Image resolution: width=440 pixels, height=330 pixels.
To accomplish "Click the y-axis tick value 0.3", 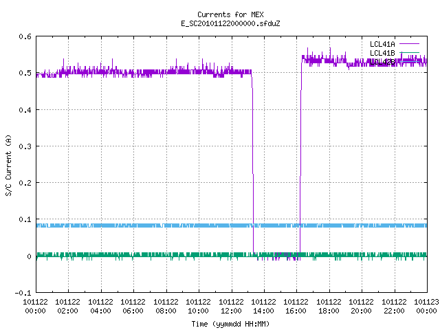I will coord(25,146).
